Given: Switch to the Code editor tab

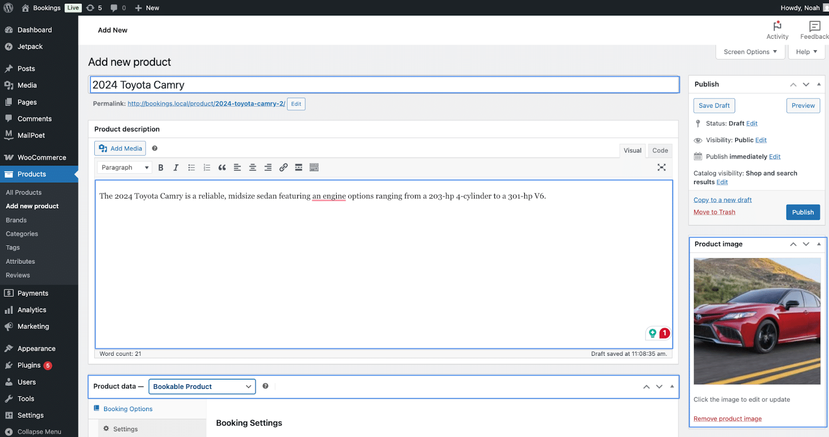Looking at the screenshot, I should 660,150.
